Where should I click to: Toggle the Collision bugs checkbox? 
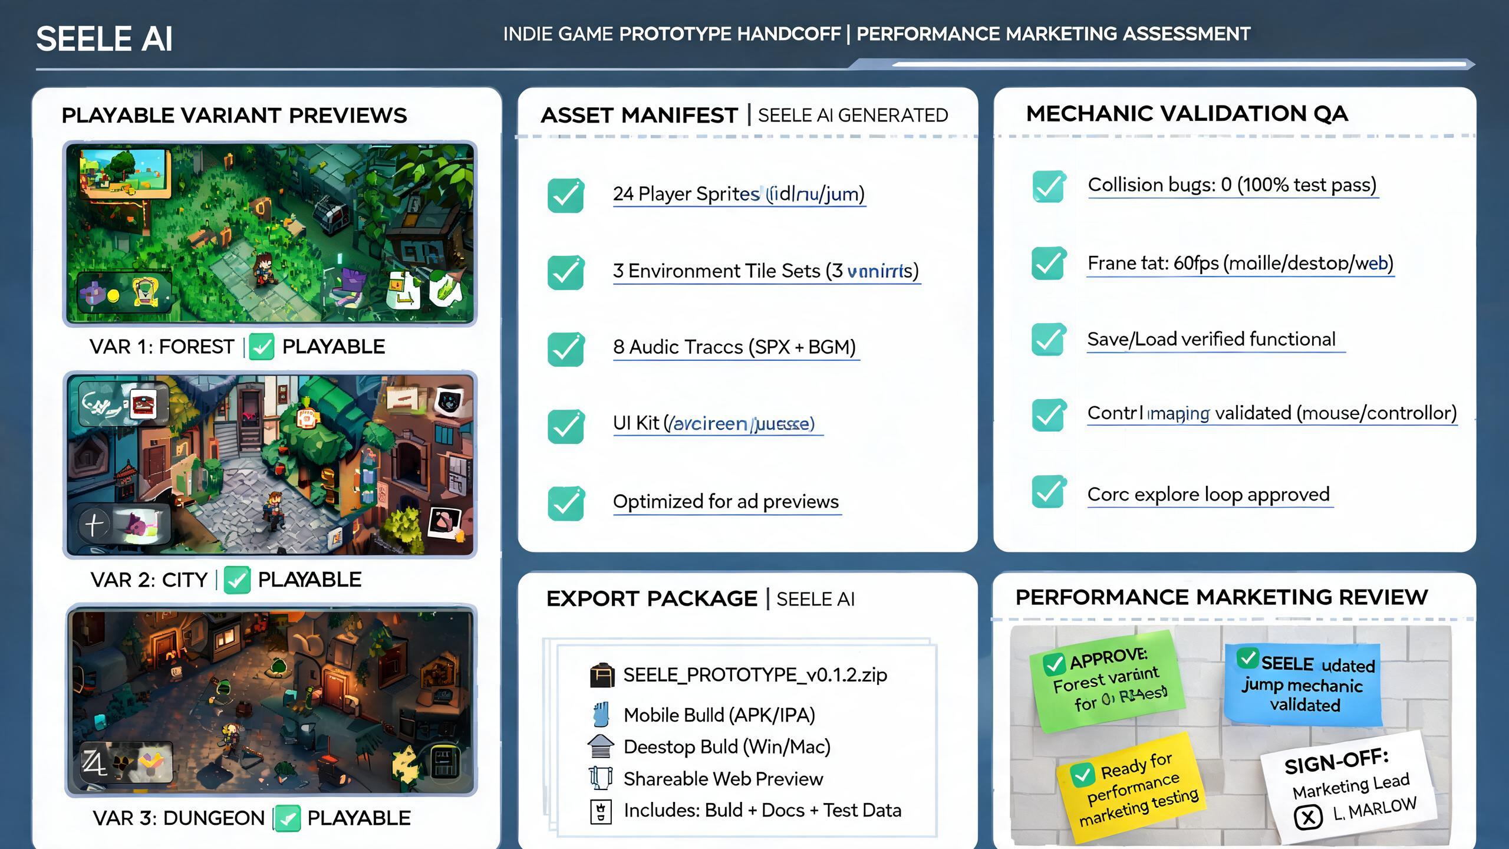(1048, 186)
